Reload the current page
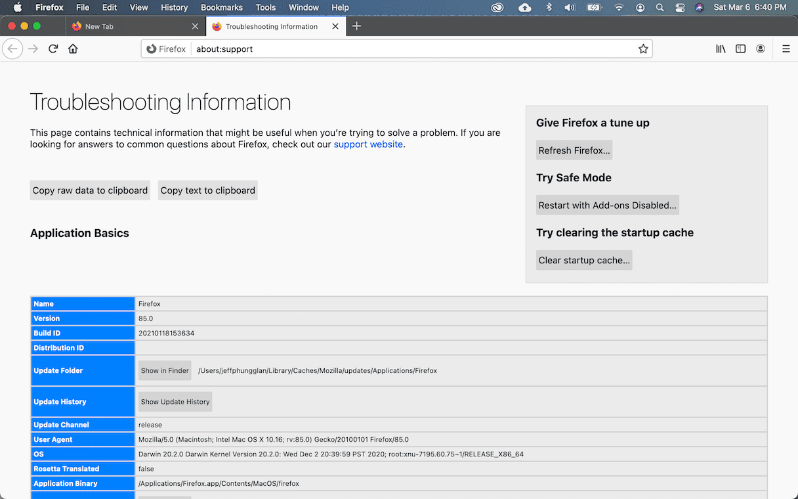Screen dimensions: 798x499 pos(53,49)
